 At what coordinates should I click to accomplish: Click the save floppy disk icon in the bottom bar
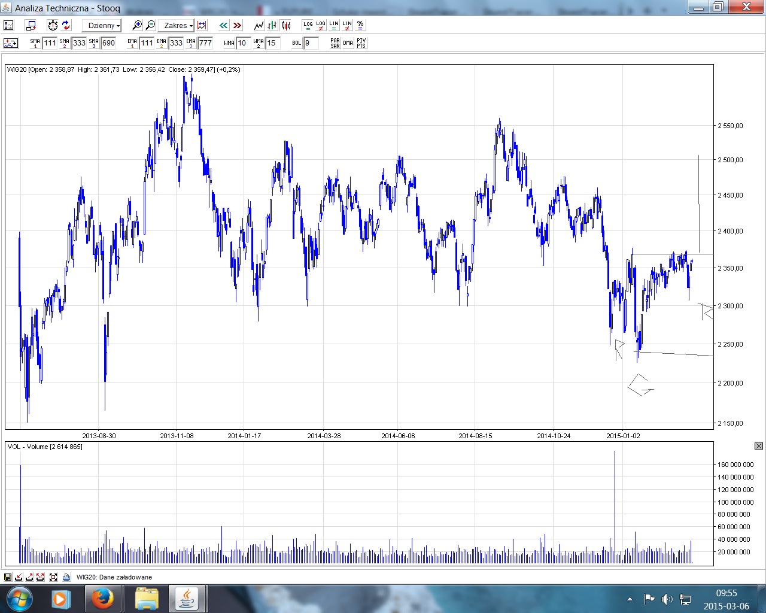coord(8,577)
